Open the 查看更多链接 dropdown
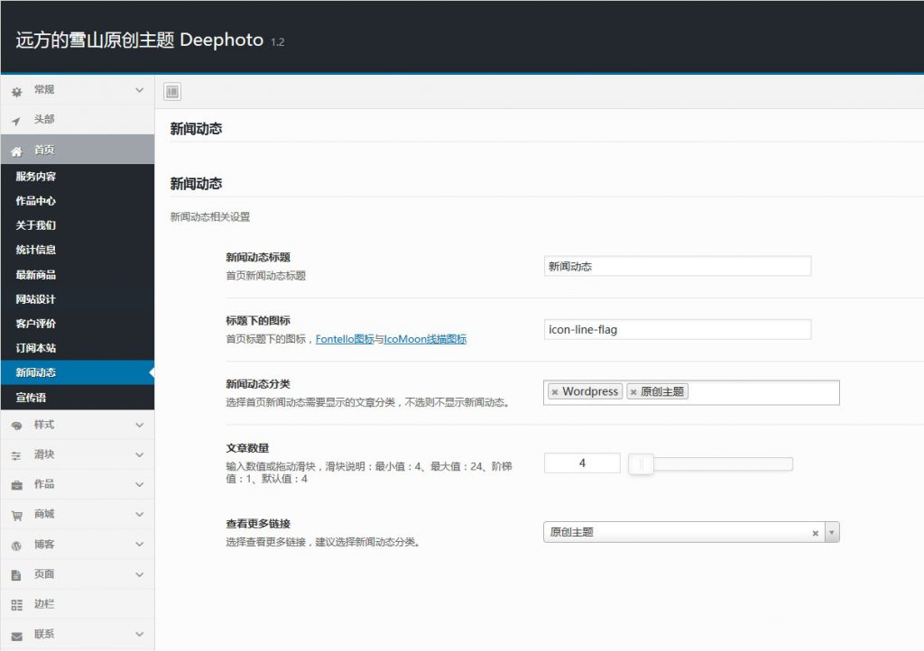 pyautogui.click(x=829, y=532)
